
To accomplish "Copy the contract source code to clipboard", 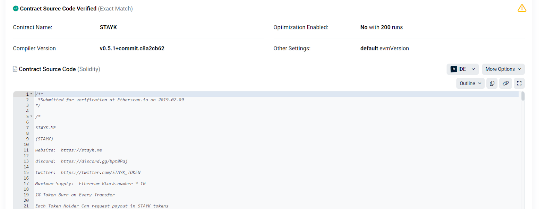I will point(492,83).
